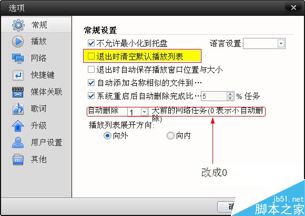Select the 向内 radio button
305x216 pixels.
click(x=170, y=136)
